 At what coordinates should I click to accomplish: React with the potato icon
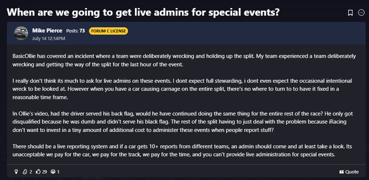pos(25,172)
